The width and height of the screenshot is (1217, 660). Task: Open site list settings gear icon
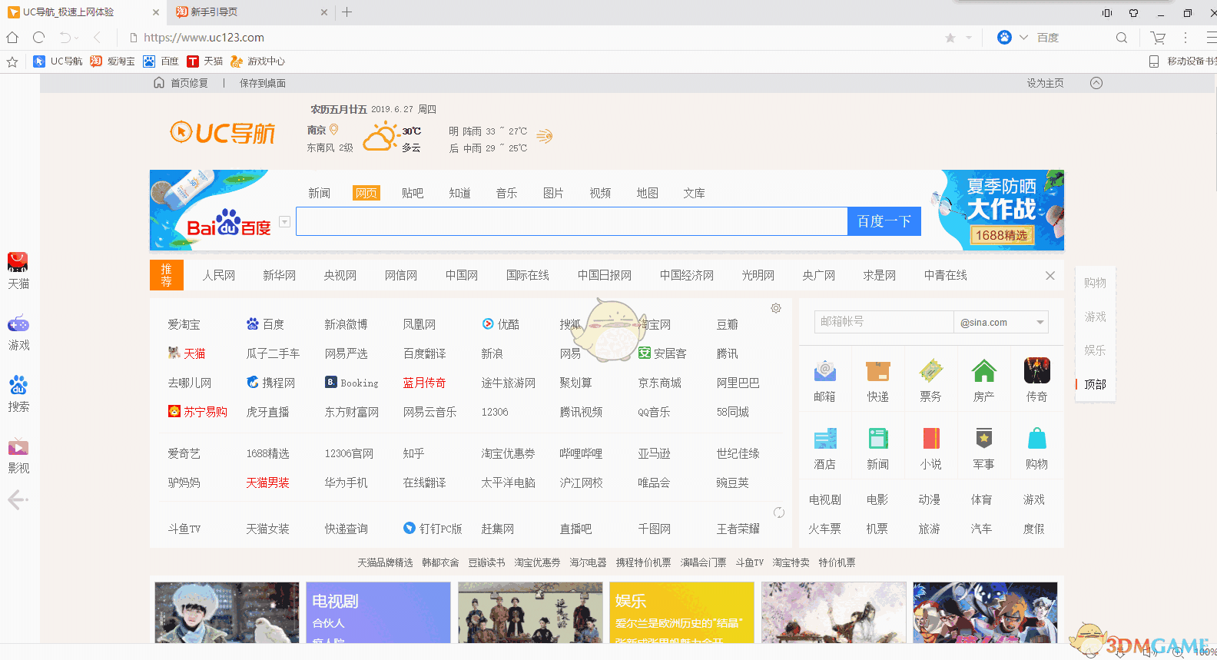pos(776,308)
